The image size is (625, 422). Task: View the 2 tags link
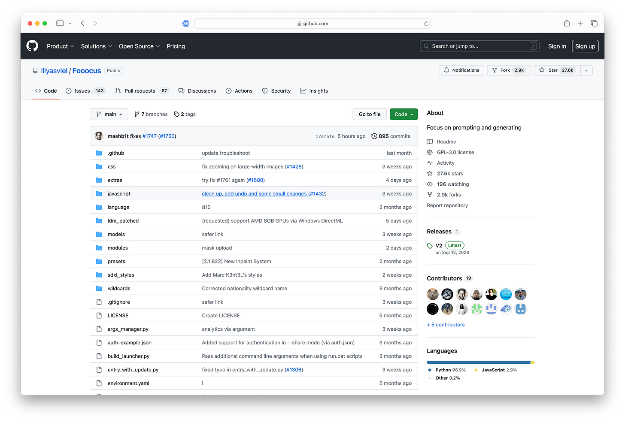pyautogui.click(x=185, y=114)
